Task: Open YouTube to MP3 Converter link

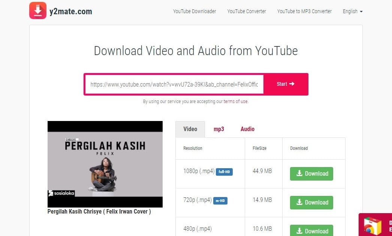Action: click(305, 11)
